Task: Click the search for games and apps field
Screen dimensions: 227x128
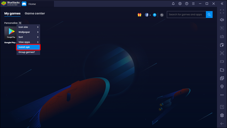Action: [x=186, y=15]
